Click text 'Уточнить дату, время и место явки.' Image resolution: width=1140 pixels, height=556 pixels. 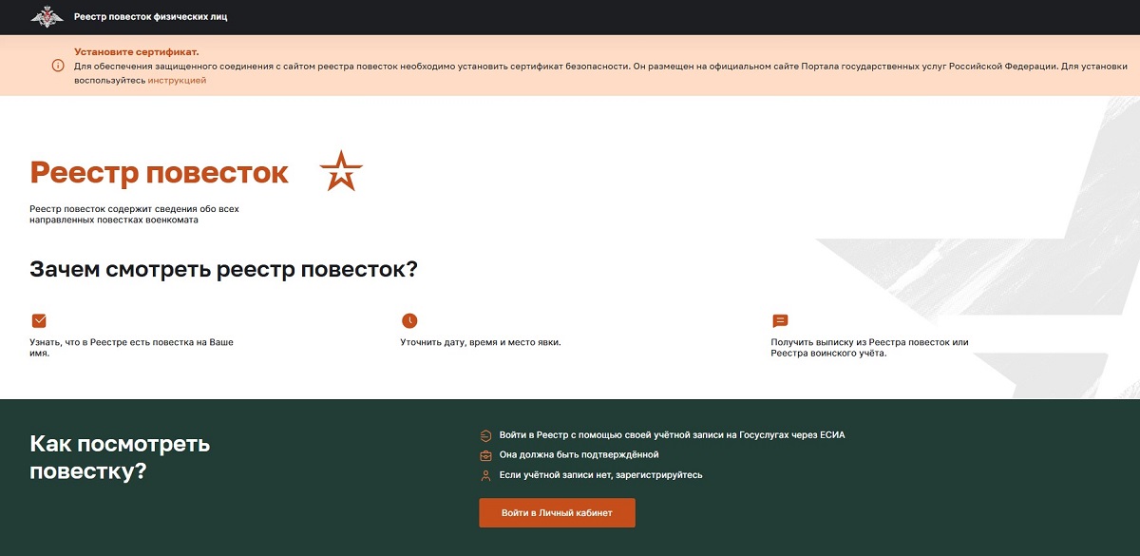[481, 342]
